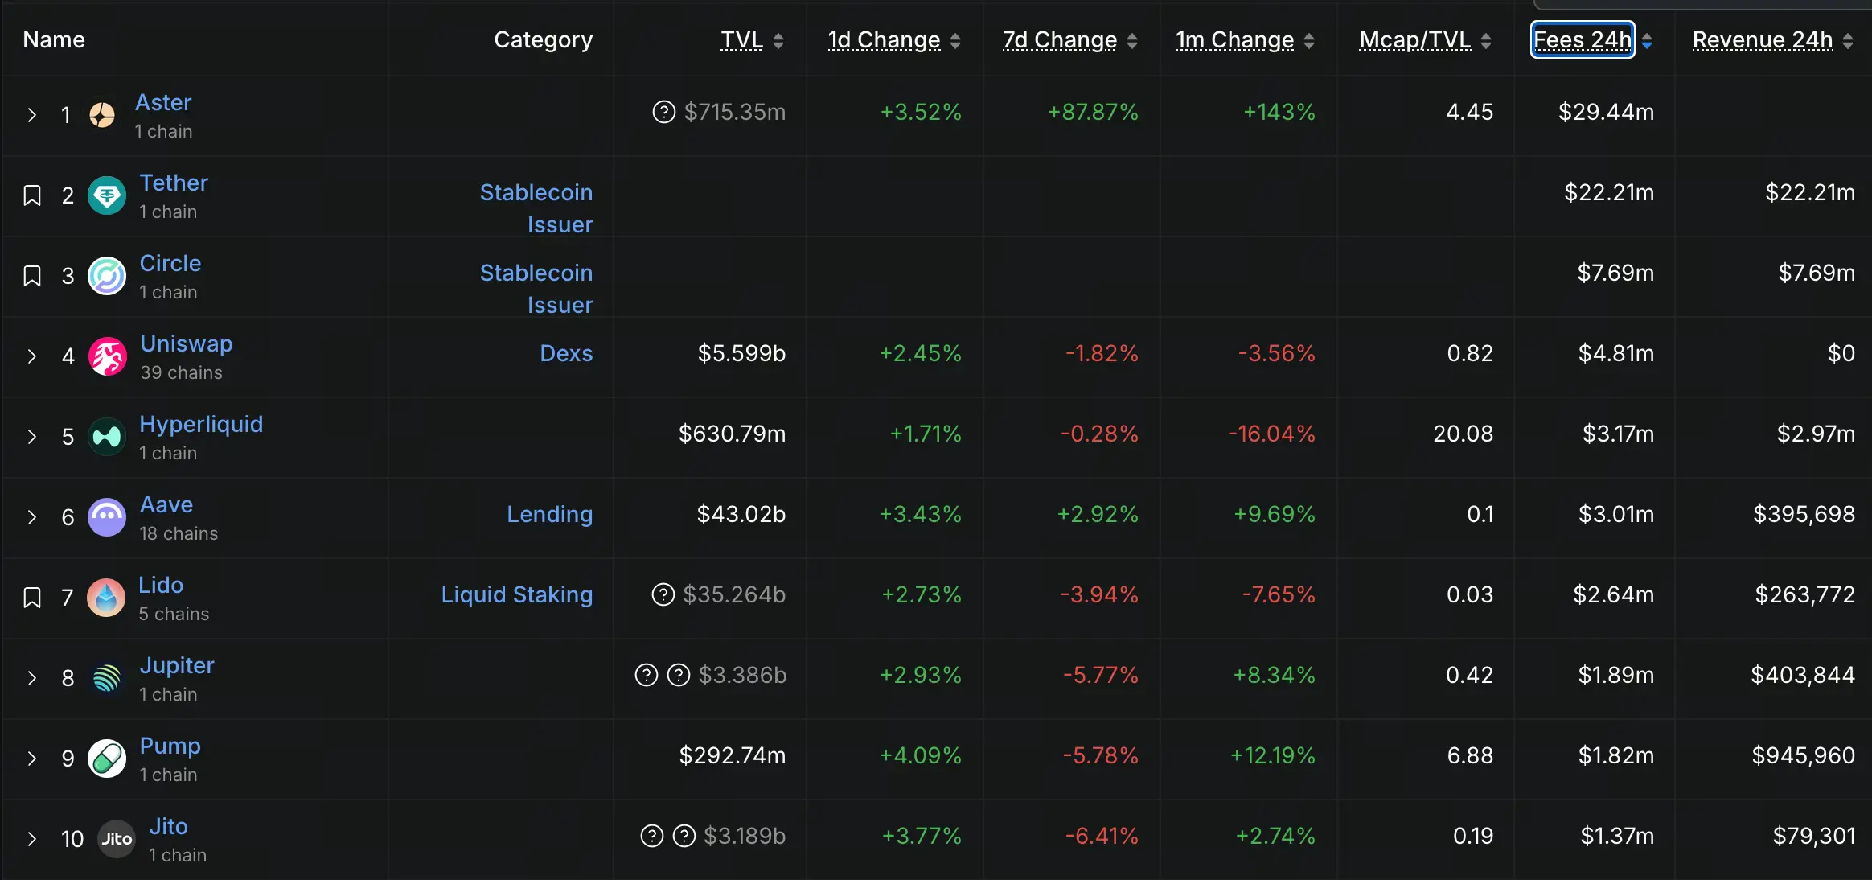Viewport: 1872px width, 880px height.
Task: Click second question mark next to $3.386b
Action: tap(679, 675)
